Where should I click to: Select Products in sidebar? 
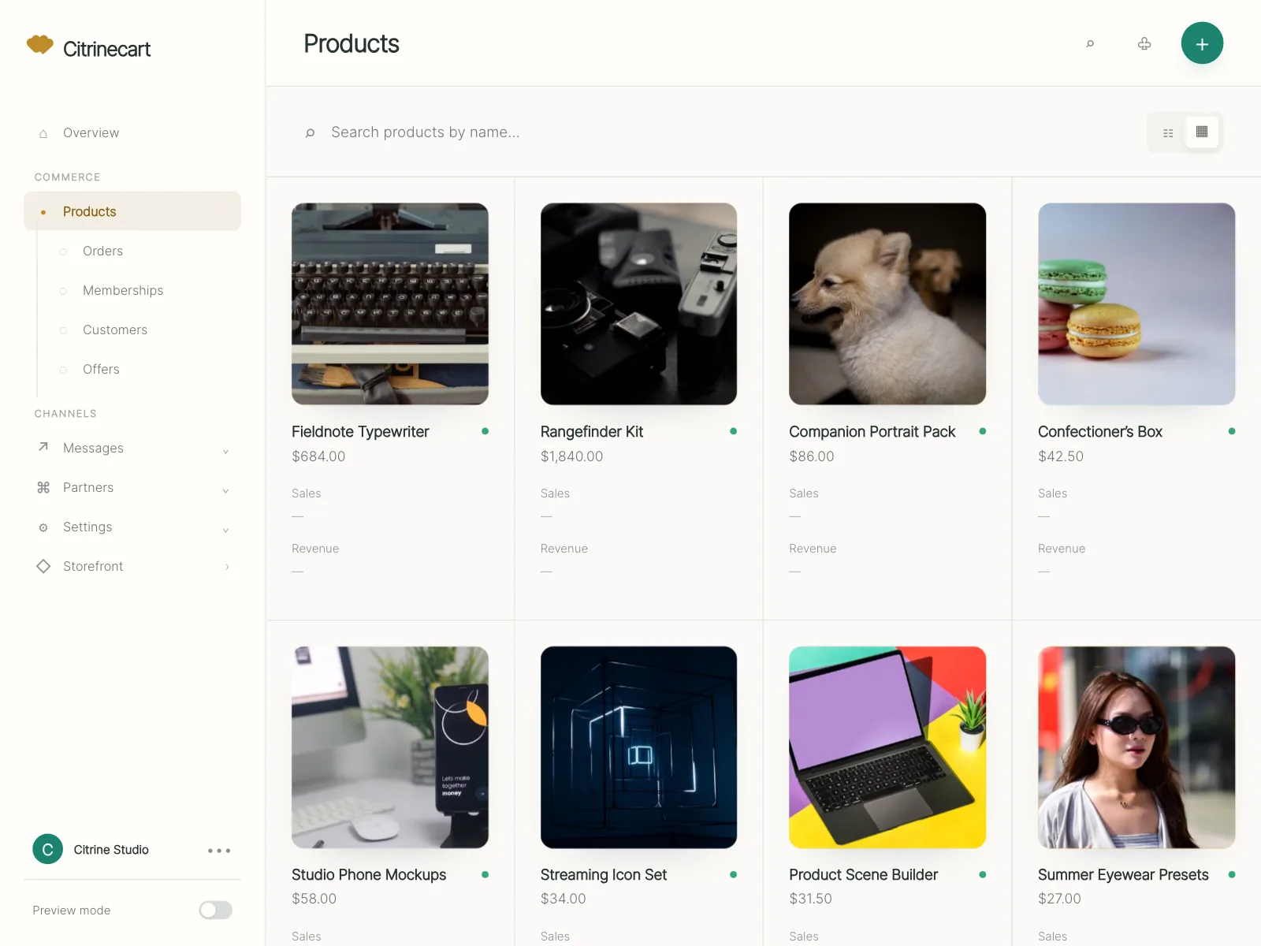coord(132,211)
